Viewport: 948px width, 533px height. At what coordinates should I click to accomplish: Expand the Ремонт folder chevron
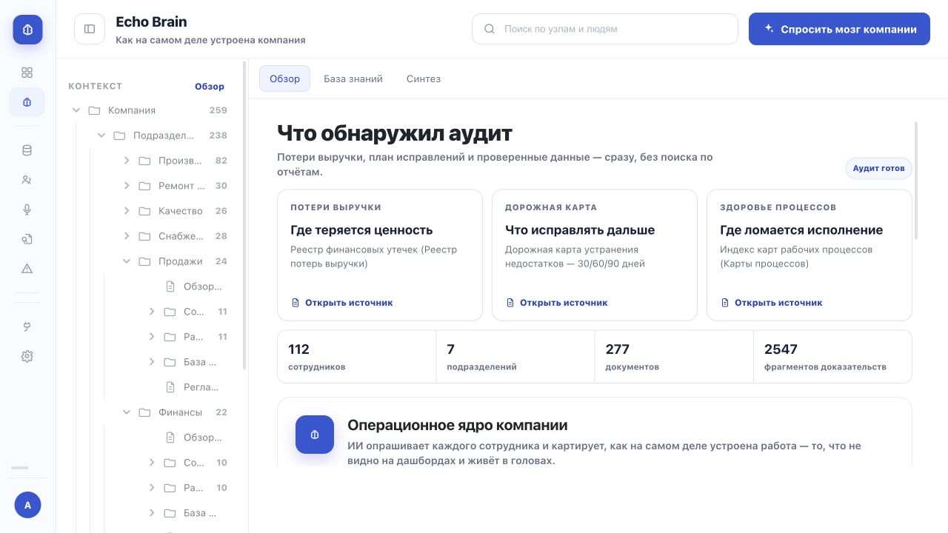(x=127, y=186)
